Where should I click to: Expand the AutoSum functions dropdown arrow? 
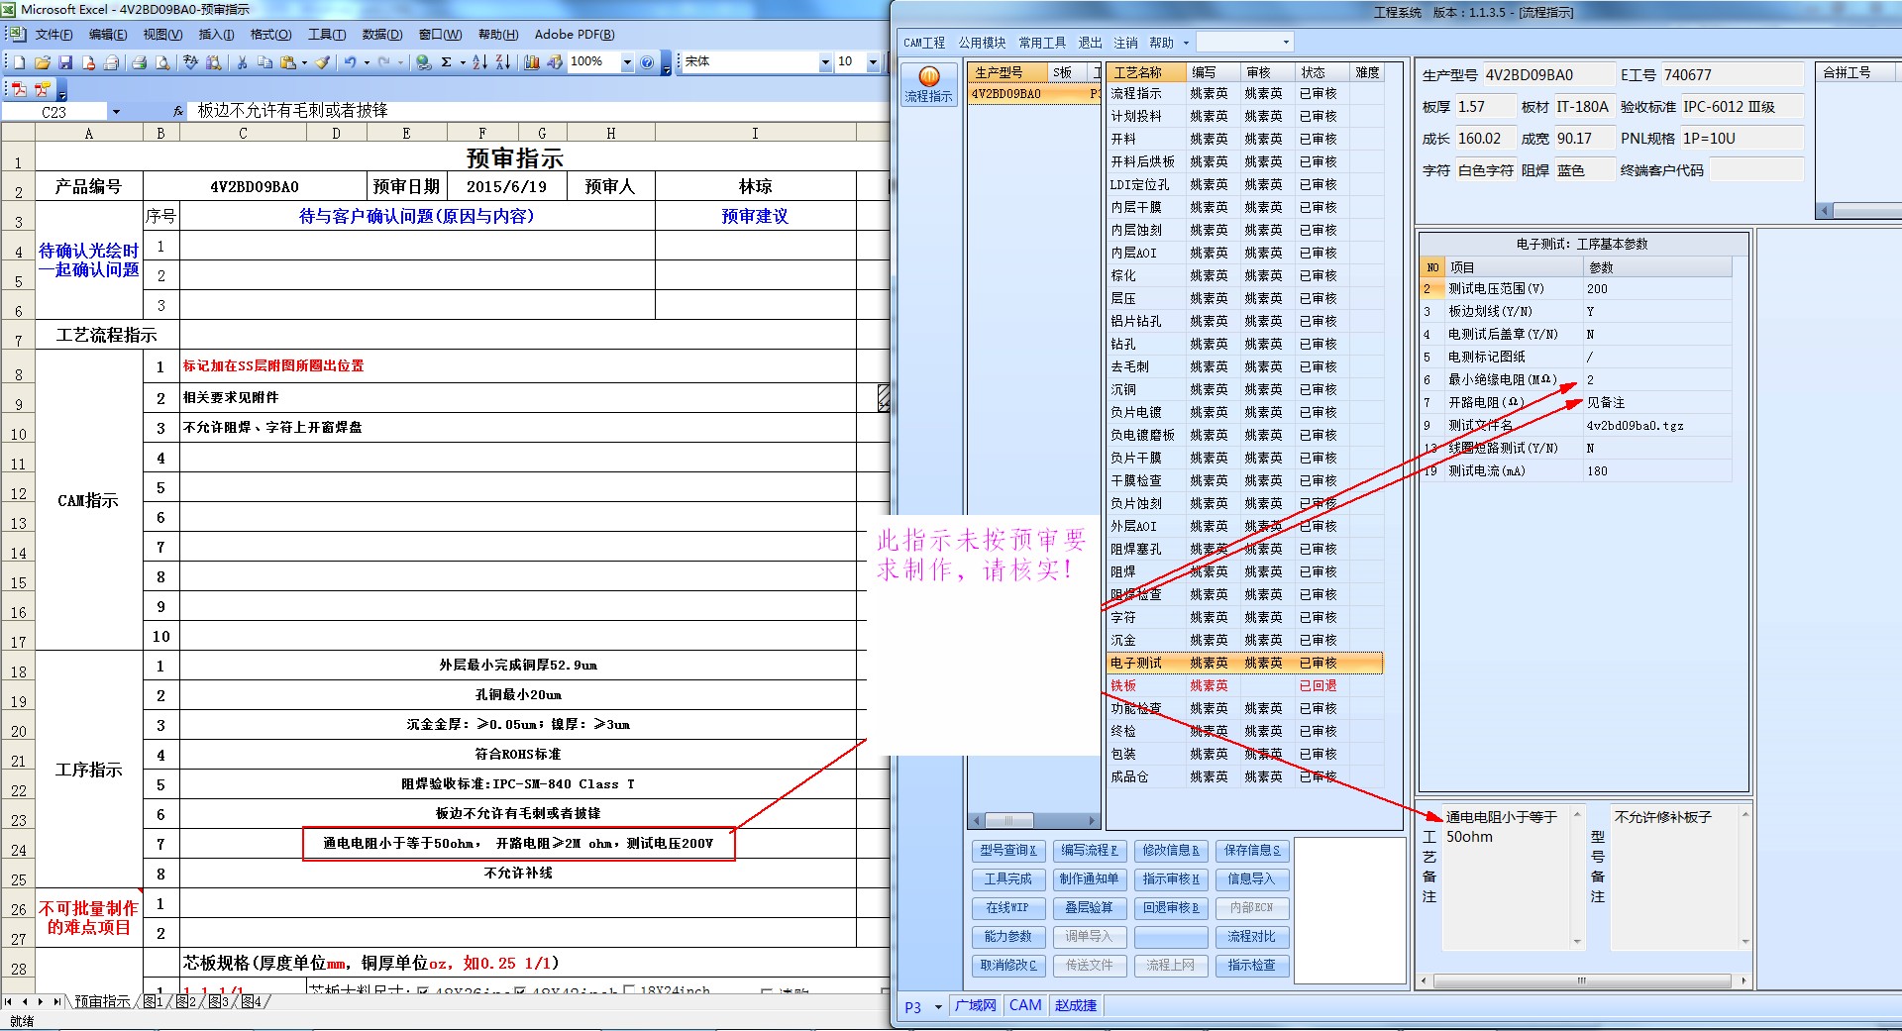[x=463, y=62]
